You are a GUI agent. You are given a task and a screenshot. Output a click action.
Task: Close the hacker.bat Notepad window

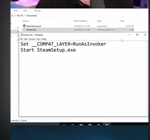pos(145,35)
